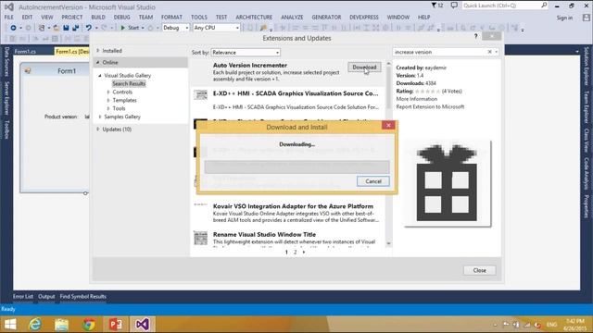Viewport: 593px width, 333px height.
Task: Open the Error List bottom tab
Action: pos(23,297)
